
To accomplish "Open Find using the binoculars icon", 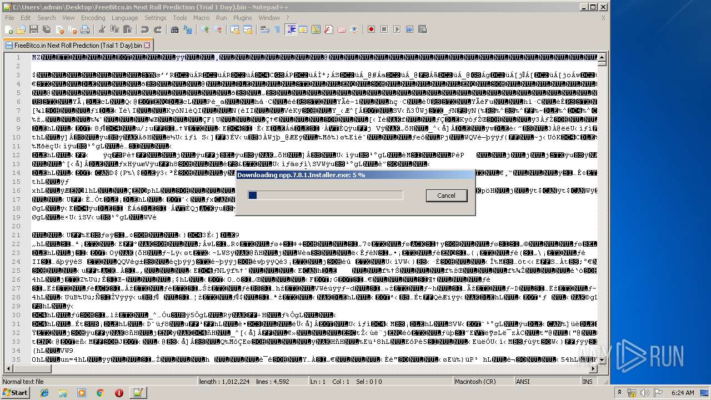I will pyautogui.click(x=175, y=29).
